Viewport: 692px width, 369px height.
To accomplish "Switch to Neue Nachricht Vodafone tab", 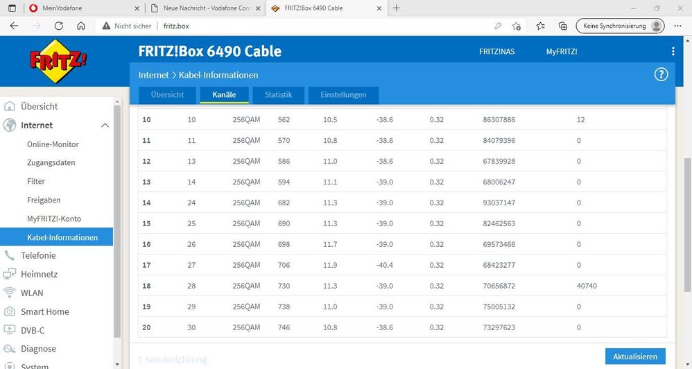I will [207, 8].
